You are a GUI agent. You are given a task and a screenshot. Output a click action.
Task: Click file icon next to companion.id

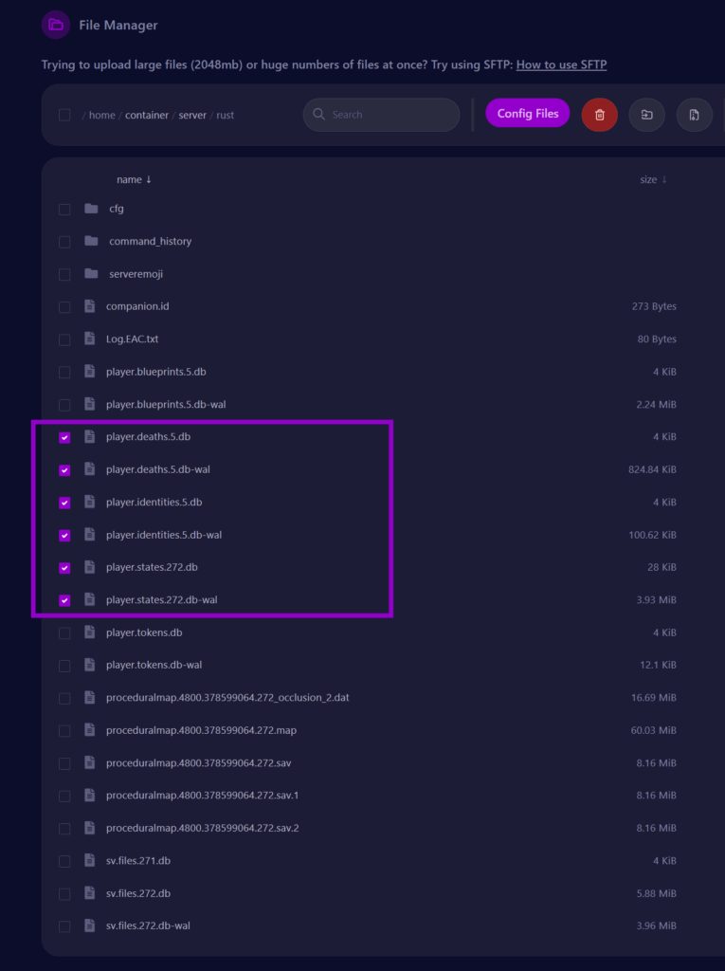[90, 306]
